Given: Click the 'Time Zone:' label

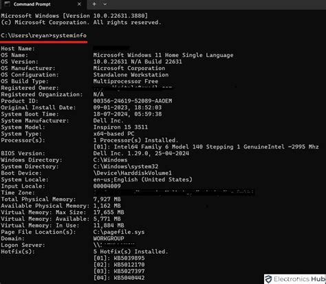Looking at the screenshot, I should [18, 193].
